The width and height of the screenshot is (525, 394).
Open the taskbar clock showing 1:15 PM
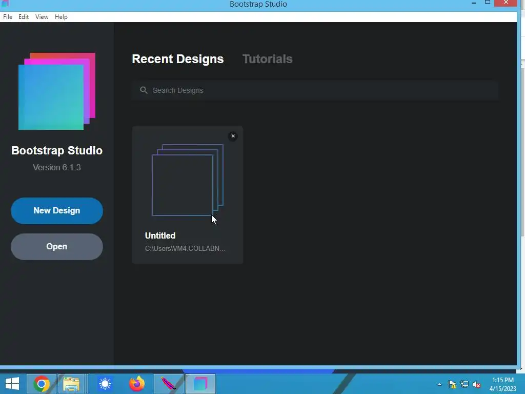(x=502, y=384)
